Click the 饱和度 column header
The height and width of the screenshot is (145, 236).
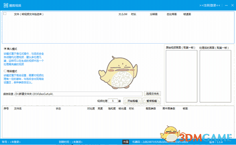112,108
